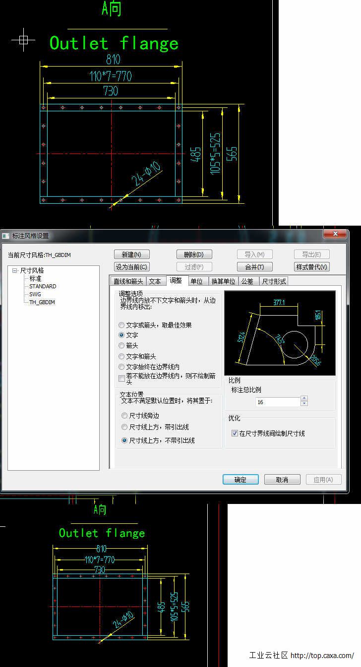The height and width of the screenshot is (667, 361).
Task: Choose the 箭头 radio button
Action: pyautogui.click(x=121, y=345)
